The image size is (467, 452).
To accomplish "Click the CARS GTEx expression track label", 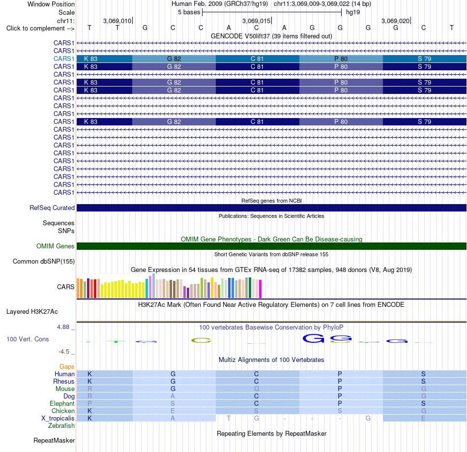I will pyautogui.click(x=65, y=287).
